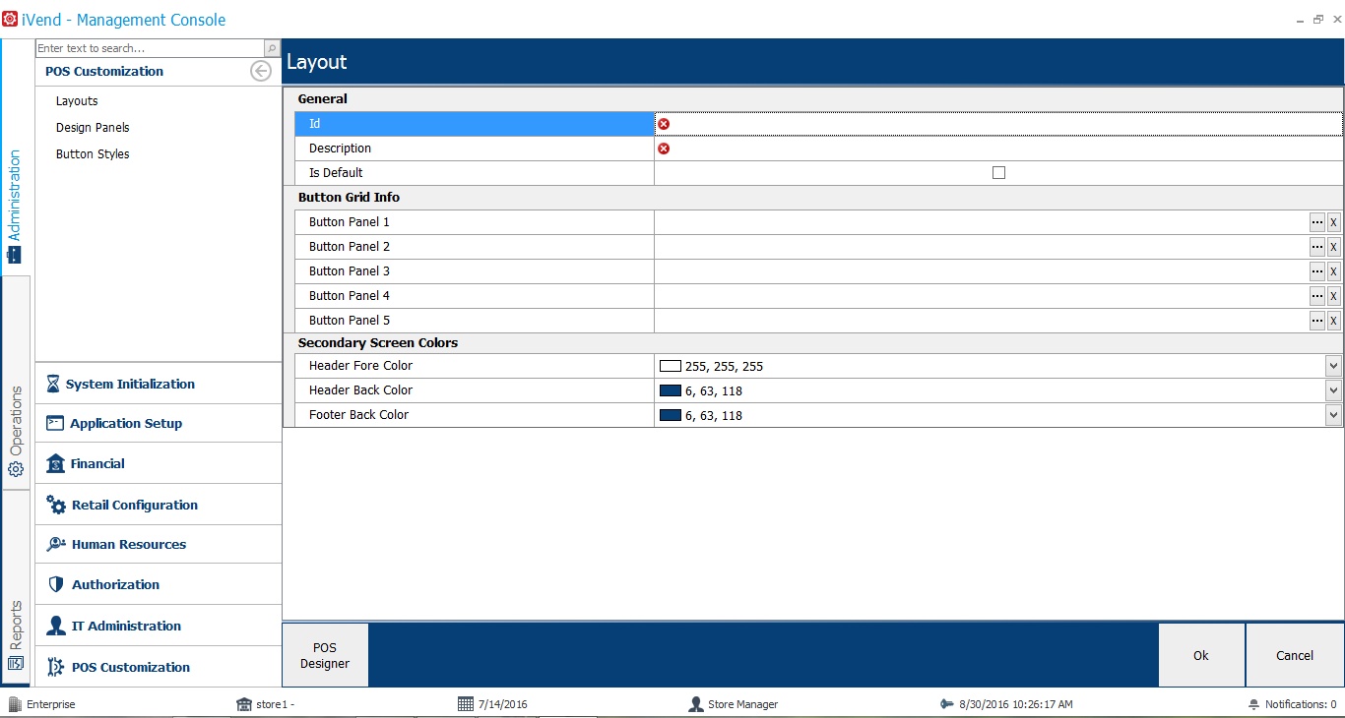Click the blue Header Back Color swatch
The width and height of the screenshot is (1345, 718).
(671, 390)
